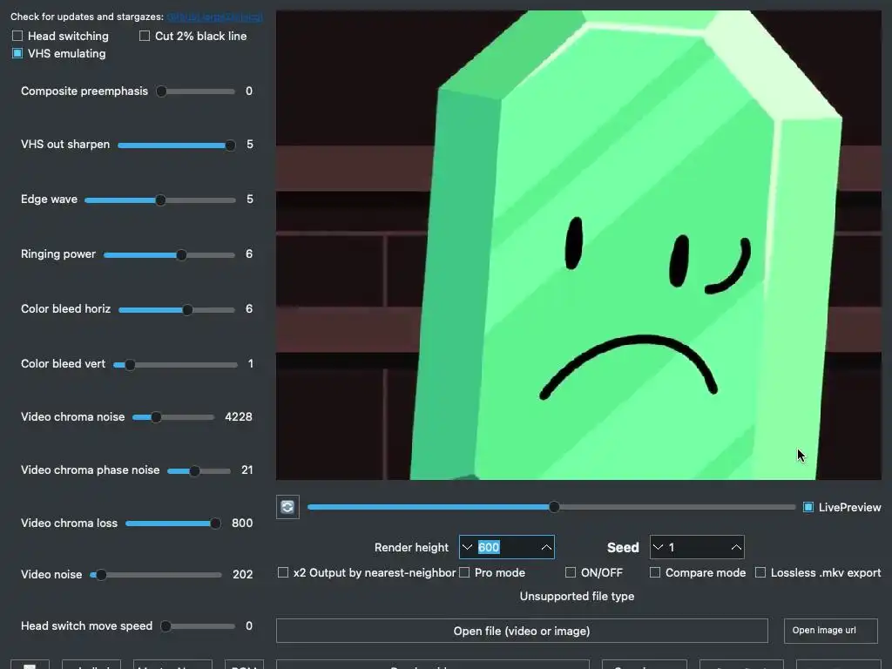Image resolution: width=892 pixels, height=669 pixels.
Task: Click the VHS out sharpen slider
Action: (x=176, y=145)
